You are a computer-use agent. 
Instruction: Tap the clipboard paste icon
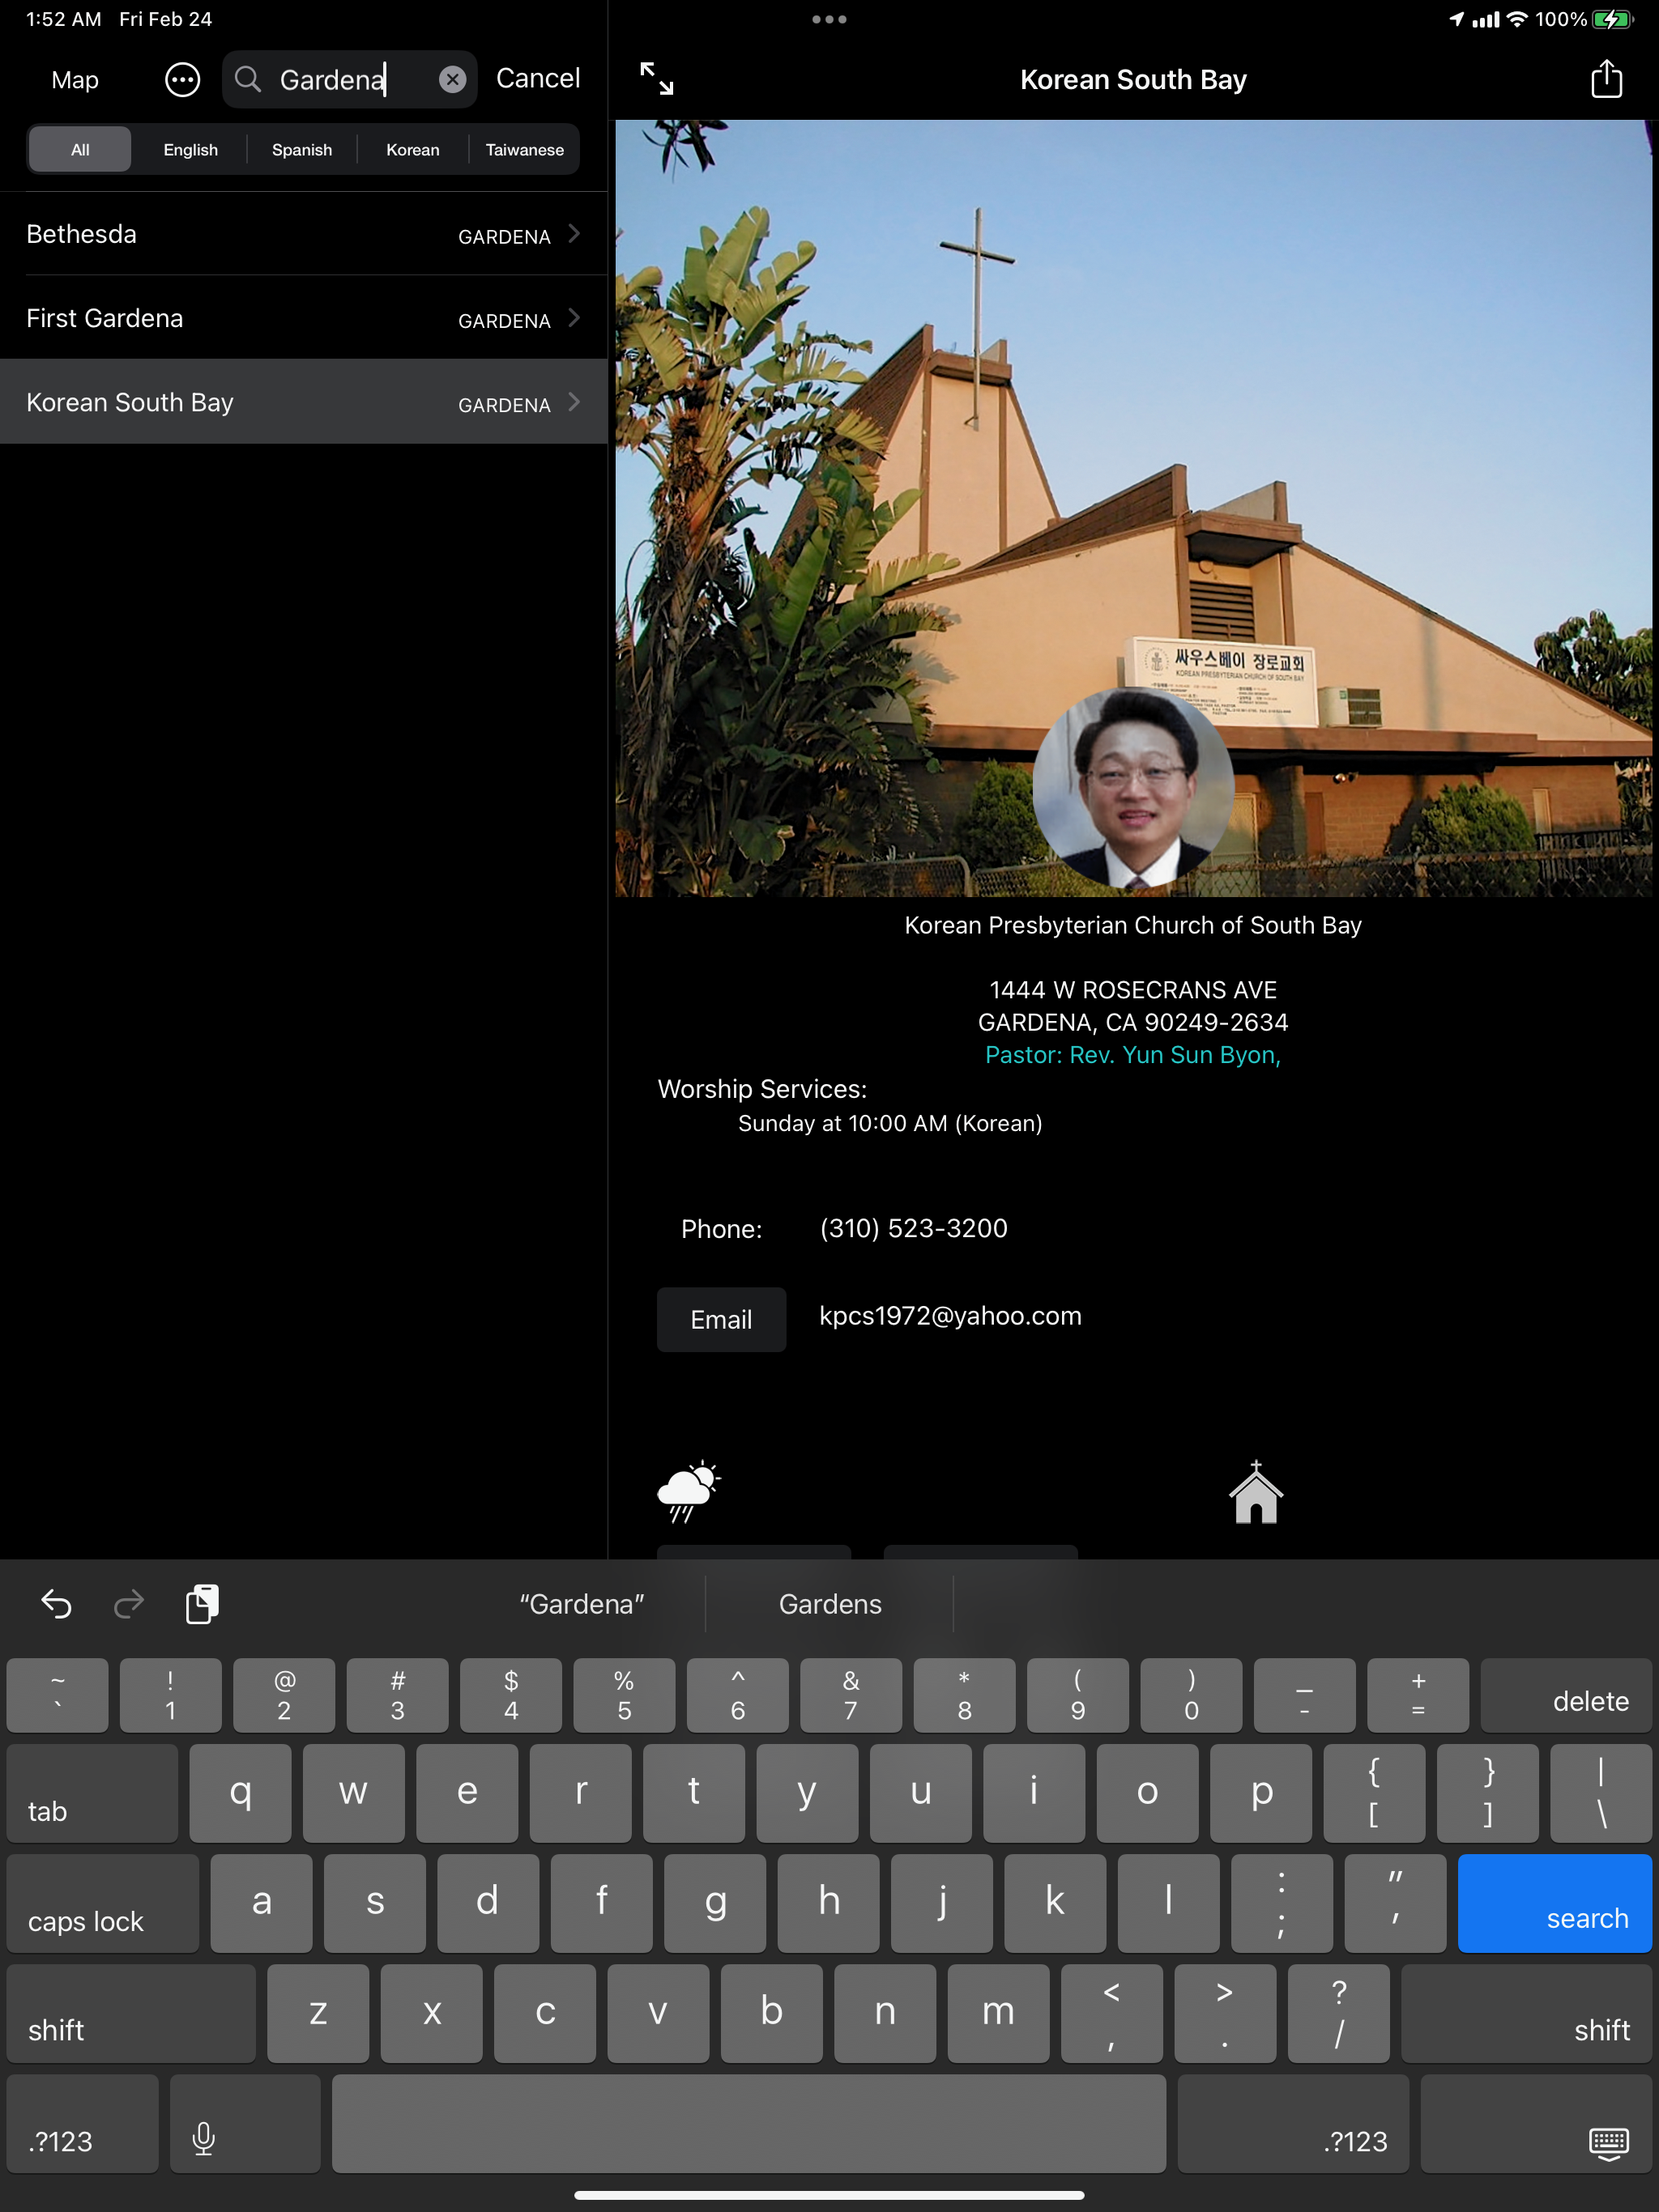(203, 1604)
